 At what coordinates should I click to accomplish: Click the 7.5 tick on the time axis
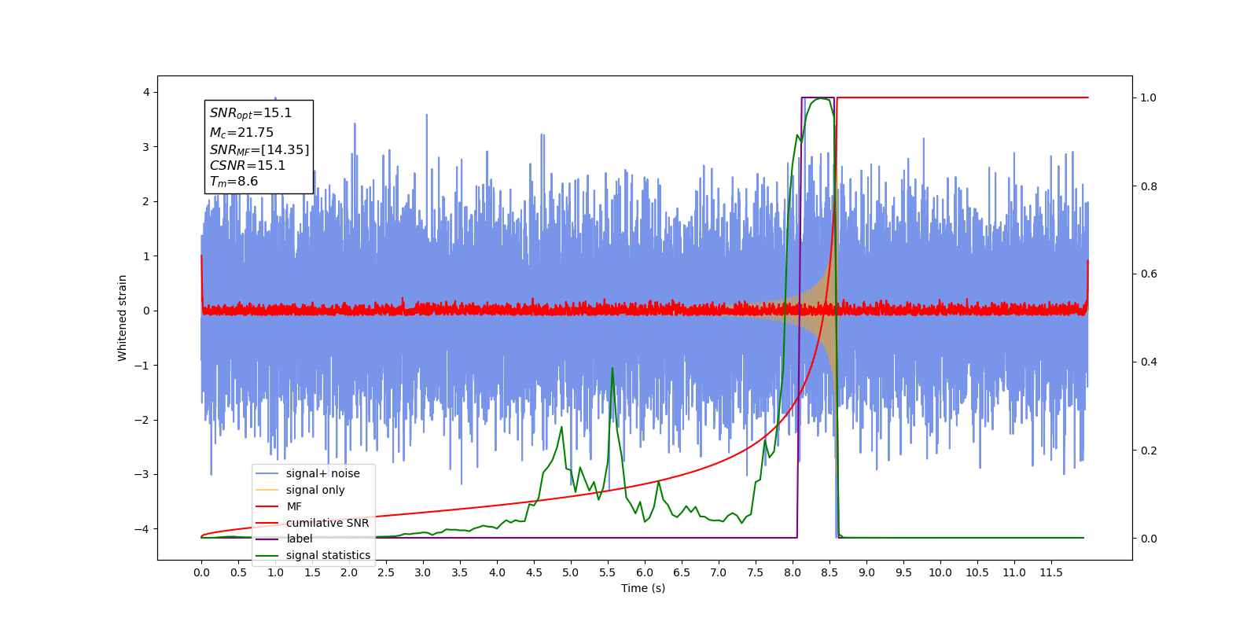click(x=756, y=572)
